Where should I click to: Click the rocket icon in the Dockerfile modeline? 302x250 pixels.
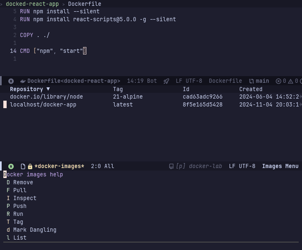pos(166,81)
